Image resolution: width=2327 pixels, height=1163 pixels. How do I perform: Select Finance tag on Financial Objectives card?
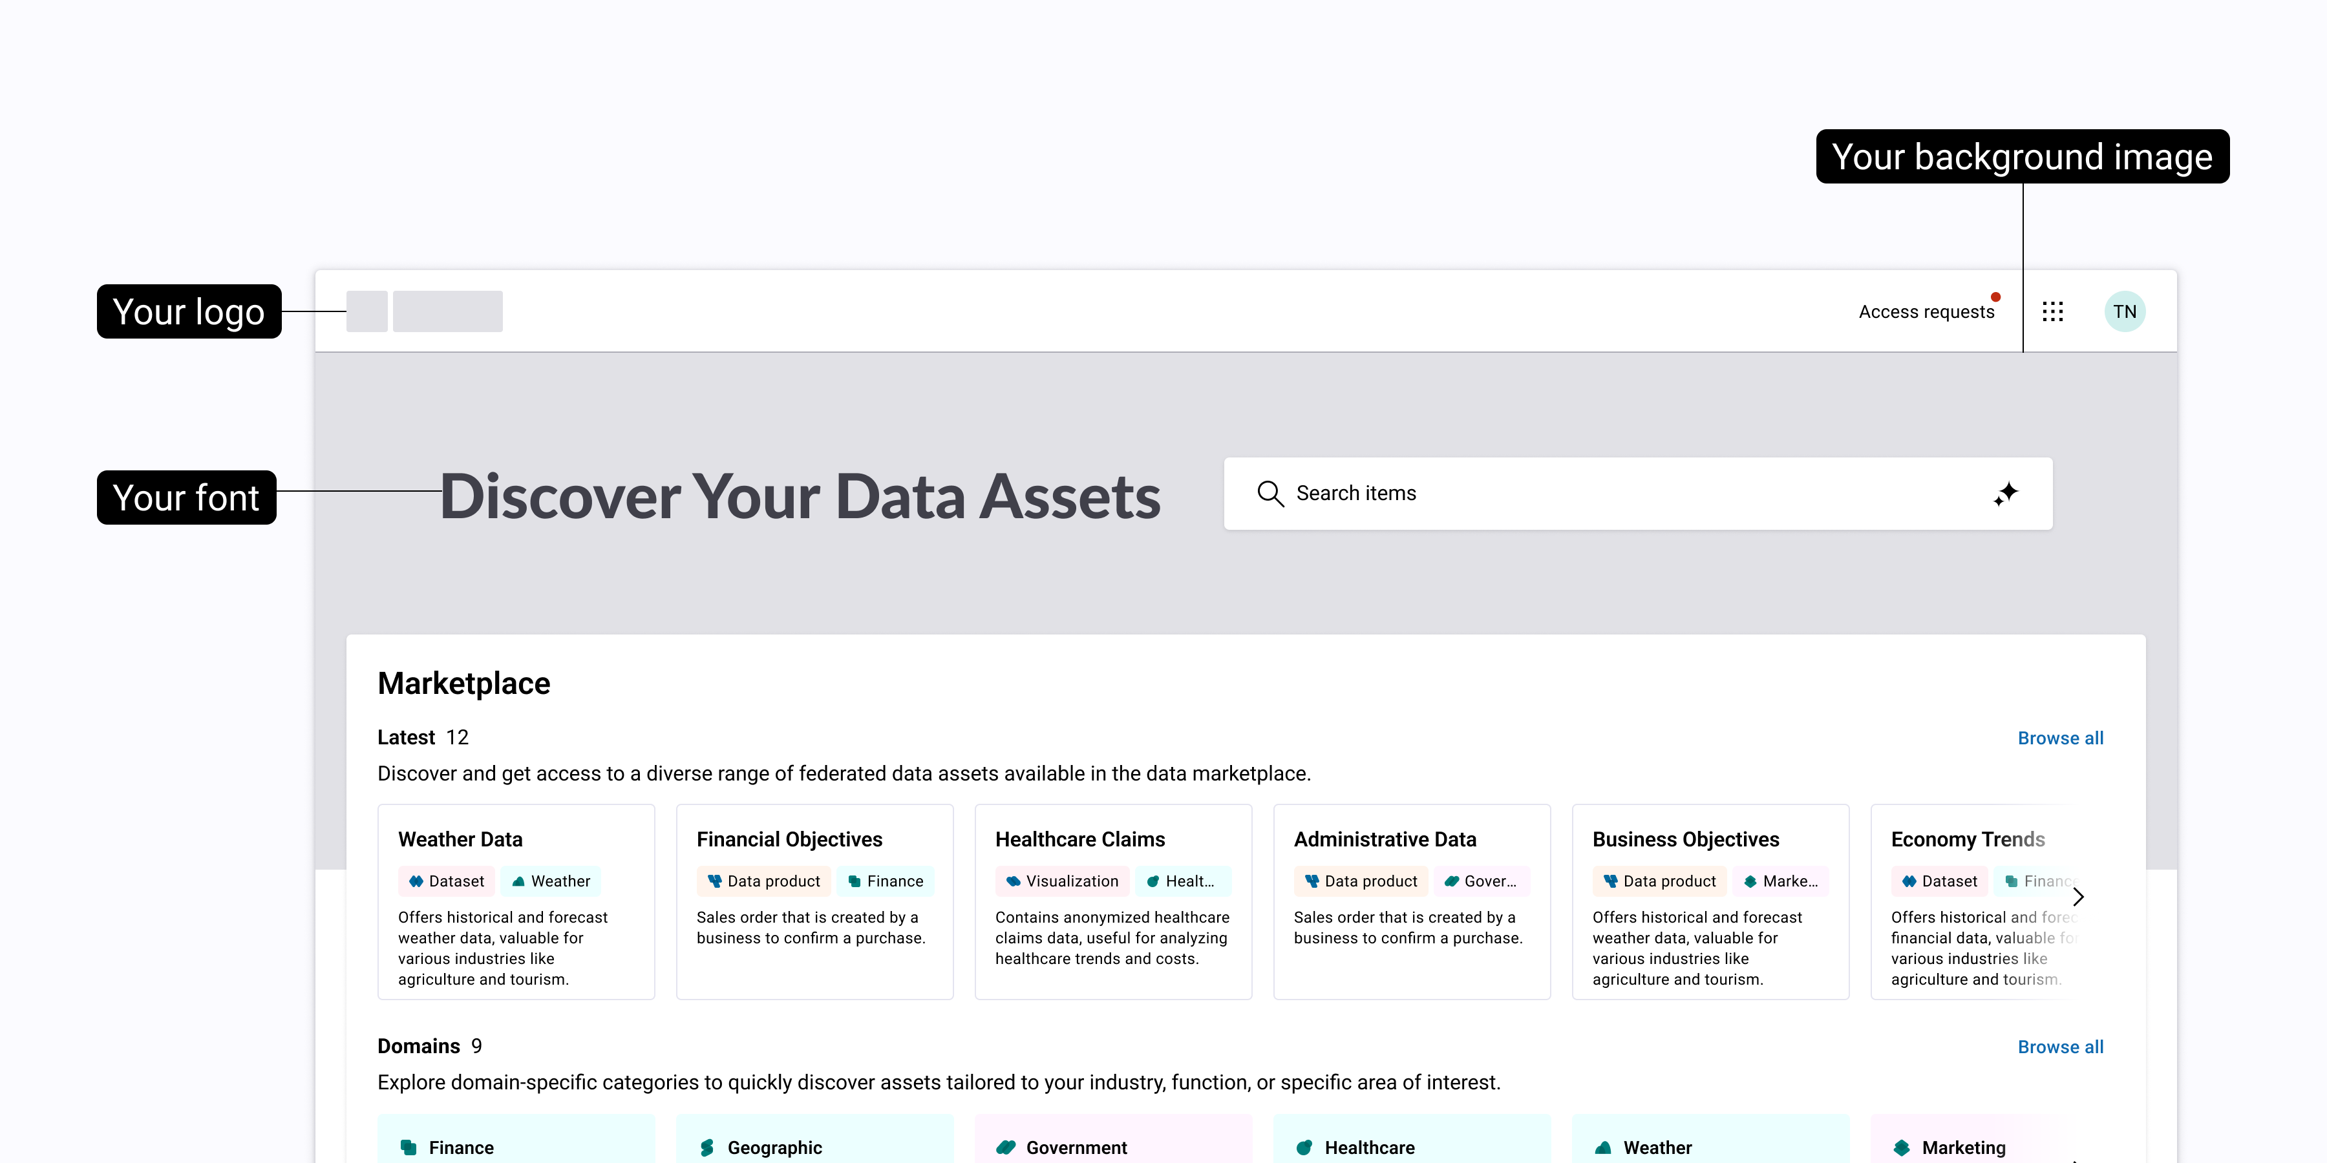(886, 881)
